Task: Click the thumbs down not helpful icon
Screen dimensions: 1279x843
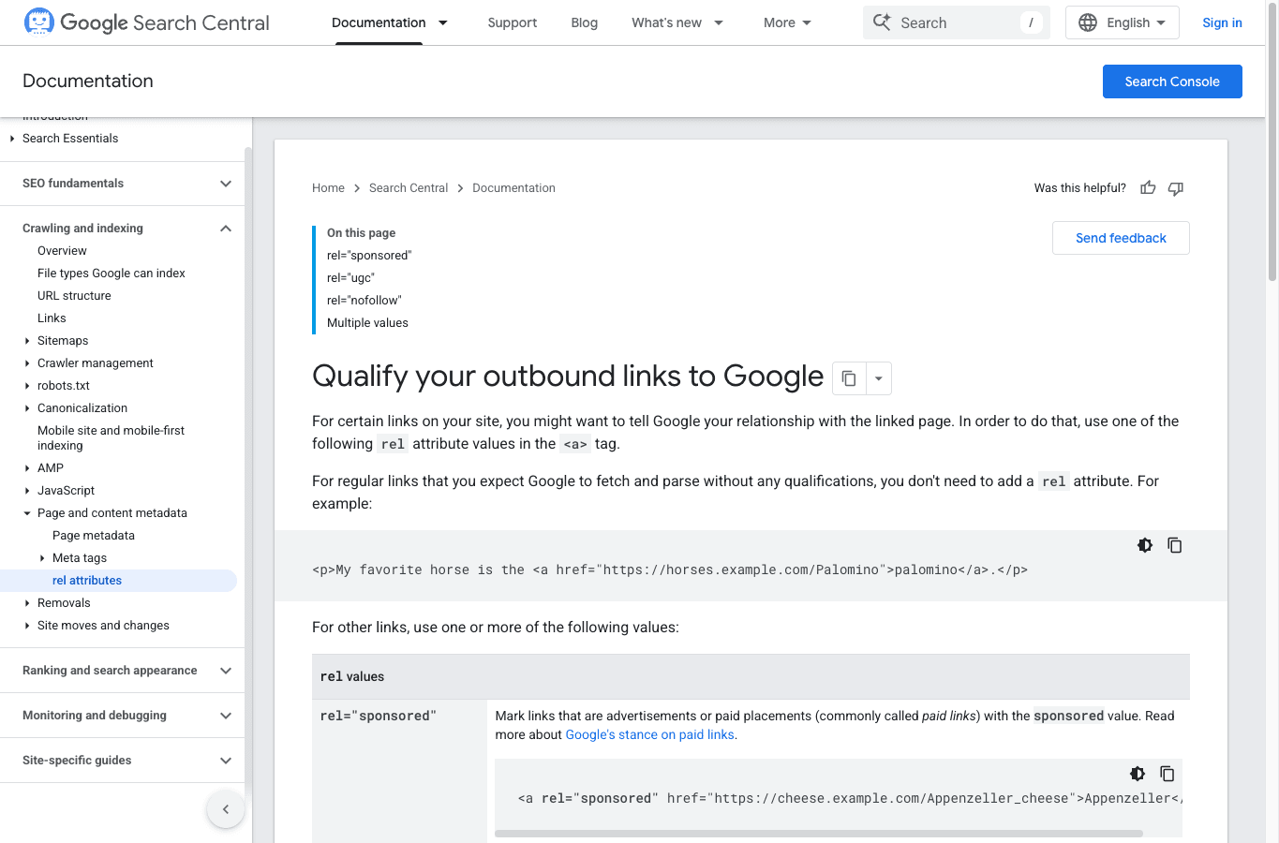Action: click(1176, 188)
